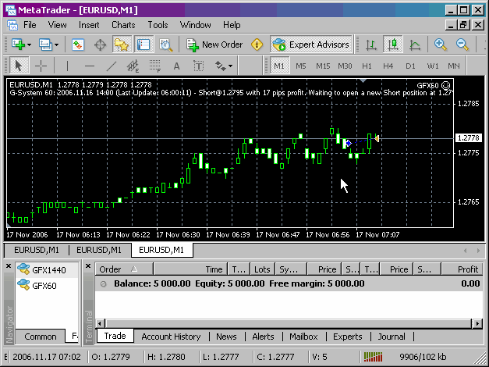Image resolution: width=489 pixels, height=367 pixels.
Task: Select the cursor arrow tool
Action: [19, 66]
